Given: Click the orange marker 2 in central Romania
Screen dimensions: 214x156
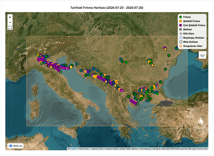Looking at the screenshot, I should coord(152,65).
